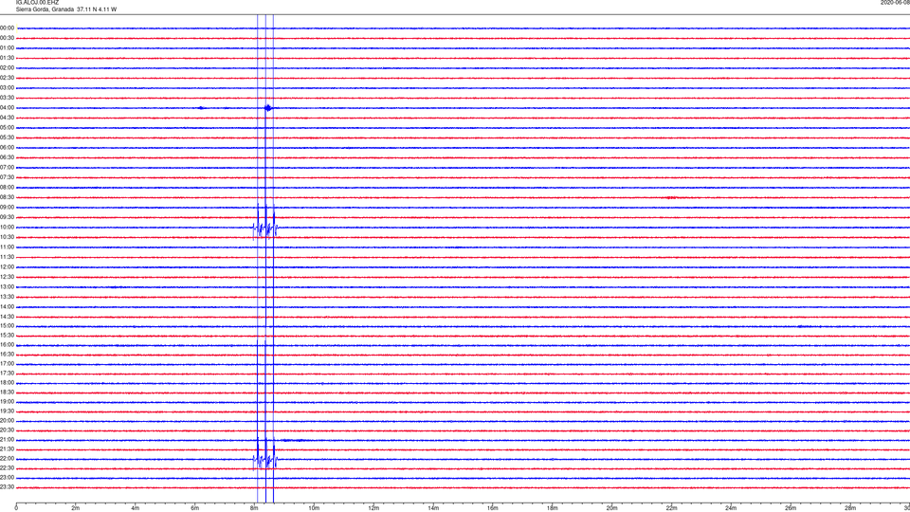Select the 09:00 time row label
Image resolution: width=910 pixels, height=512 pixels.
point(7,208)
